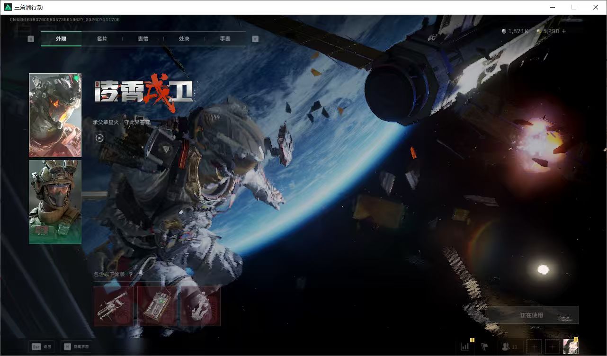Click the CN UID text at the top
607x356 pixels.
tap(64, 19)
